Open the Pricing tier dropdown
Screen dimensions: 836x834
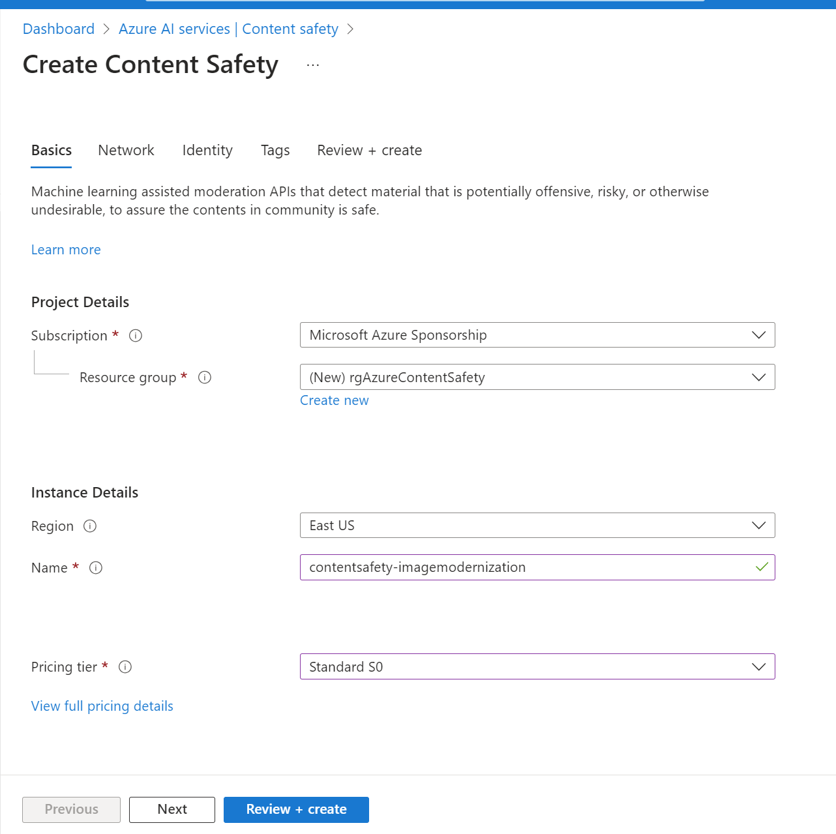pos(537,667)
